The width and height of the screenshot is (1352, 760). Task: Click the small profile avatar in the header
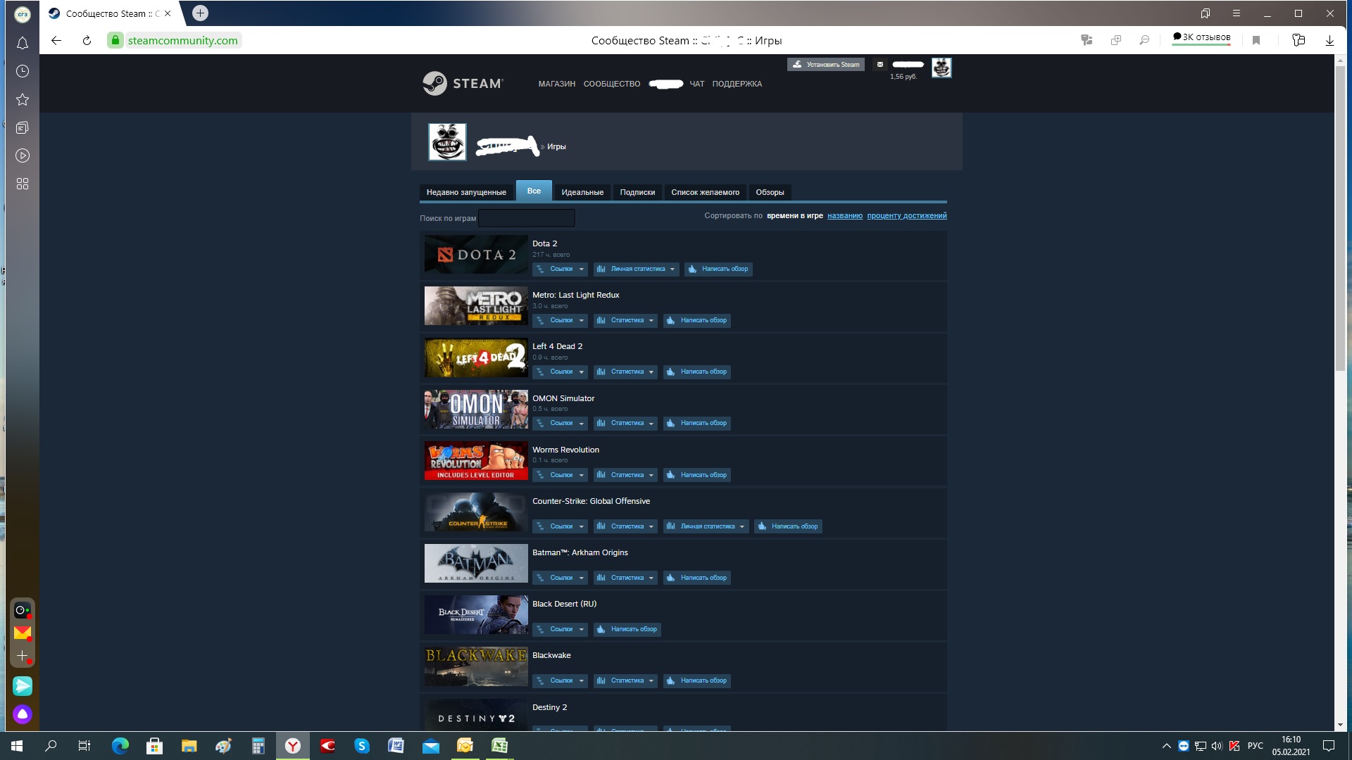pos(941,68)
